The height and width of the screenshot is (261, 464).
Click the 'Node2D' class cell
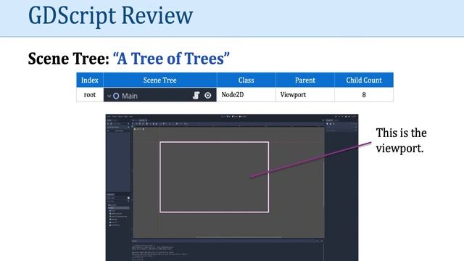pyautogui.click(x=246, y=95)
